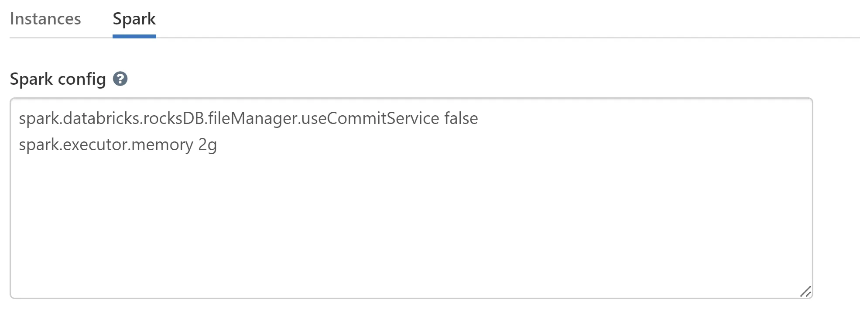This screenshot has width=860, height=320.
Task: Click the word 'fileManager' in the config
Action: [x=253, y=118]
